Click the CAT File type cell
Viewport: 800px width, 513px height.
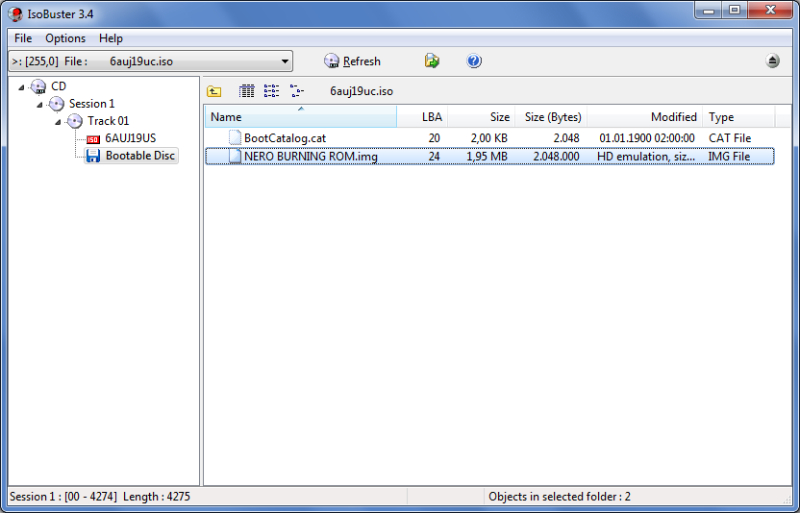point(730,138)
